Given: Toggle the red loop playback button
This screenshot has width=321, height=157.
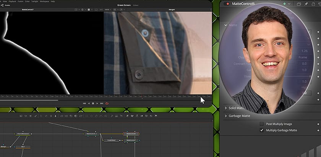Looking at the screenshot, I should coord(107,104).
